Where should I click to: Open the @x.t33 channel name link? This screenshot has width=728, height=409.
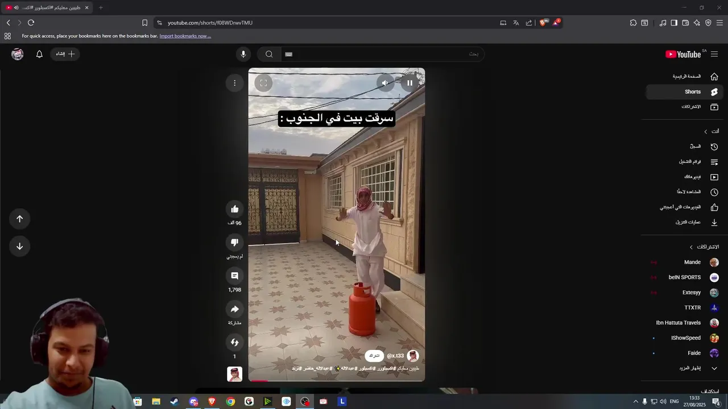click(x=395, y=356)
